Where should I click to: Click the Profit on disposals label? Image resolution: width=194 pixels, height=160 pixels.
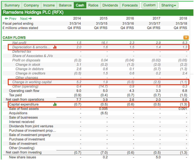pos(26,60)
